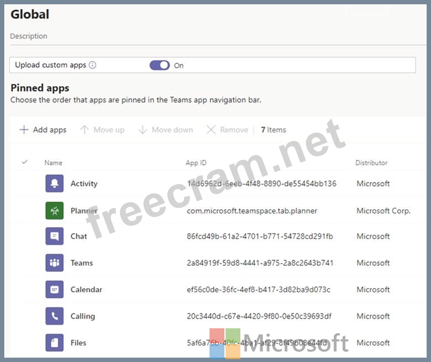Click the Files app icon
Viewport: 431px width, 362px height.
pos(54,343)
